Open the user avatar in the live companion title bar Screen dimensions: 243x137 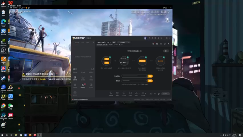(145, 38)
